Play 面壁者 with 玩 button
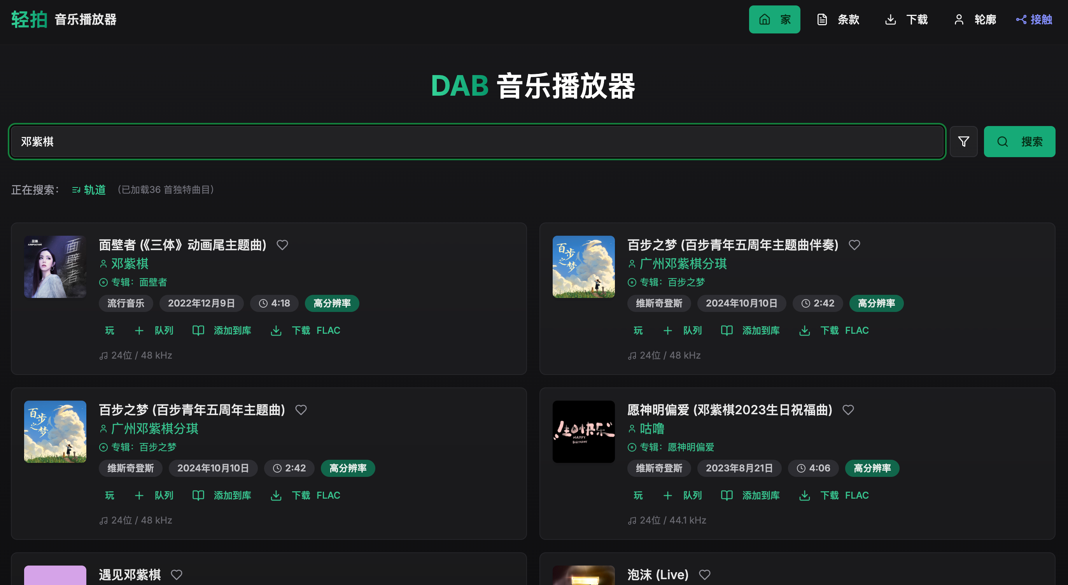 click(109, 331)
